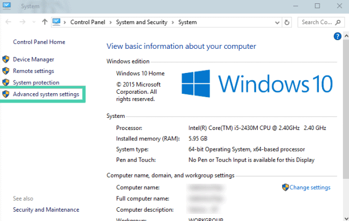This screenshot has height=221, width=349.
Task: Maximize the System window
Action: (x=317, y=6)
